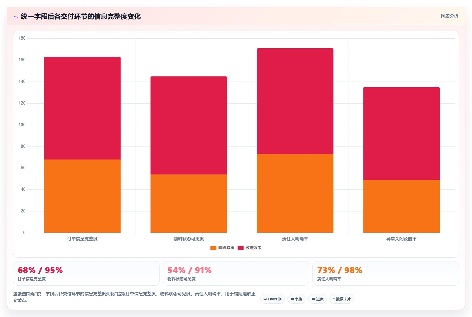Click y-axis tick label 60
Screen dimensions: 472x317
[x=23, y=168]
